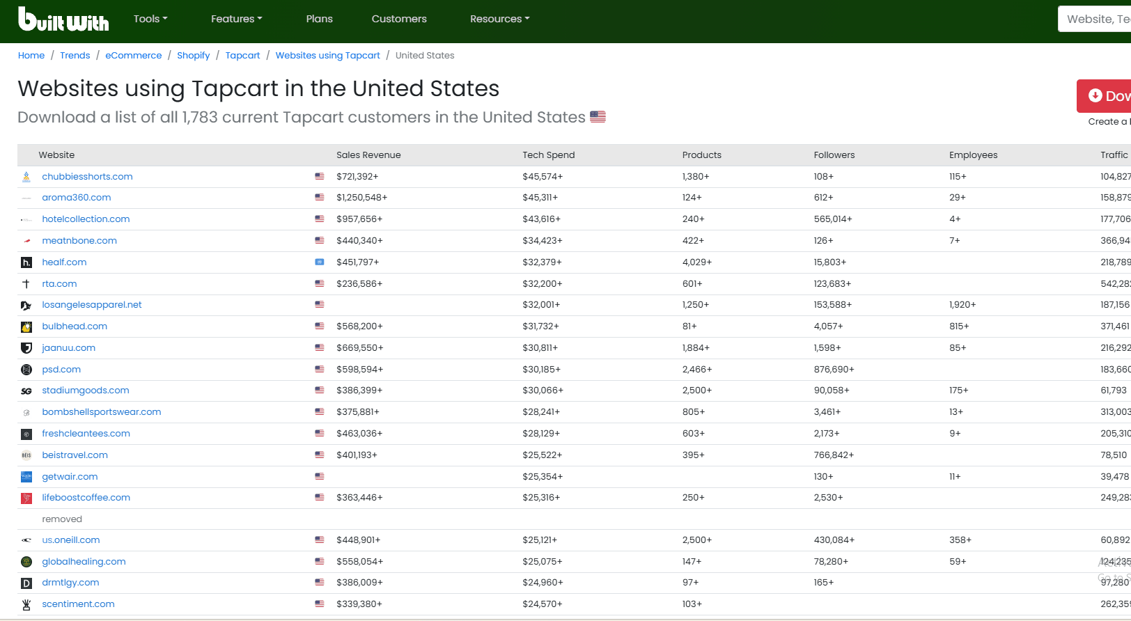Viewport: 1131px width, 621px height.
Task: Click the stadiumgoods.com SG favicon
Action: (x=26, y=391)
